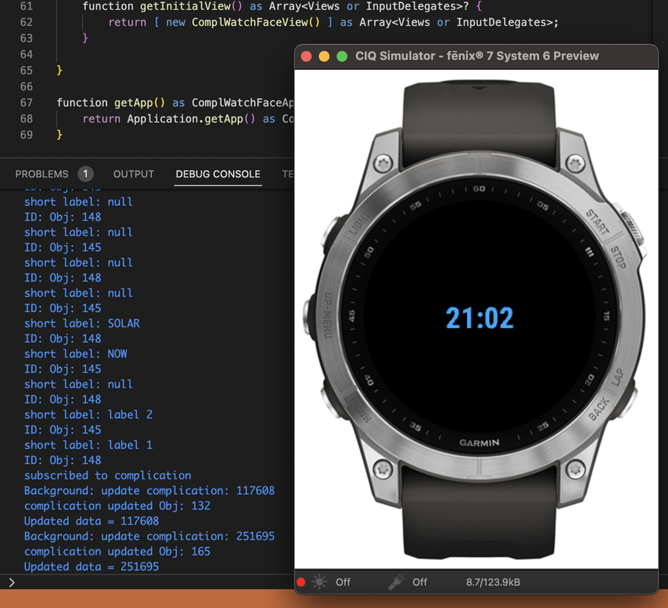Click console line 'short label: SOLAR'
The height and width of the screenshot is (608, 668).
click(x=82, y=323)
